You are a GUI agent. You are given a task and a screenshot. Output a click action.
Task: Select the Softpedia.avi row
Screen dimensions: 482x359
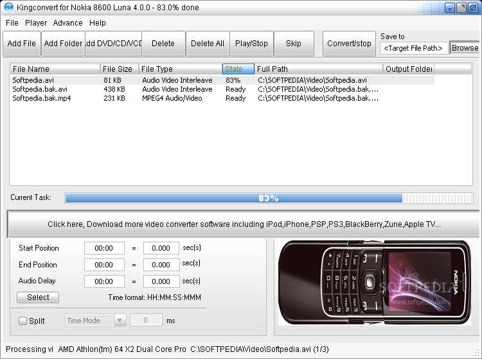click(222, 80)
